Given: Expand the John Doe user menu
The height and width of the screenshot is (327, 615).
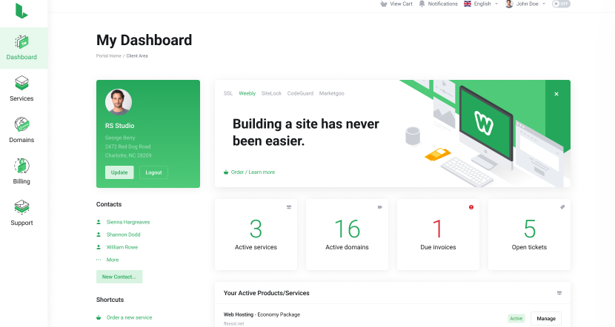Looking at the screenshot, I should [527, 4].
